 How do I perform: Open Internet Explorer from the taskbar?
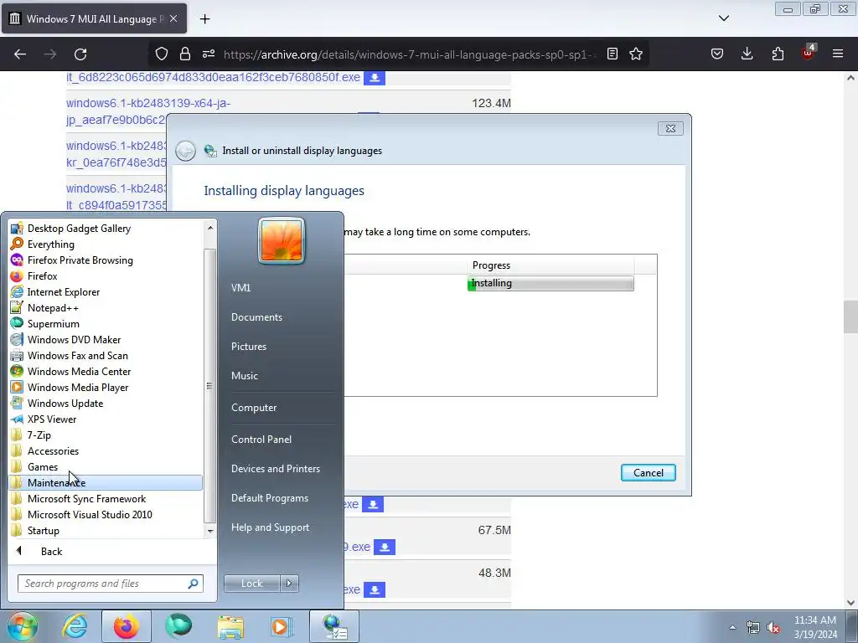(75, 626)
